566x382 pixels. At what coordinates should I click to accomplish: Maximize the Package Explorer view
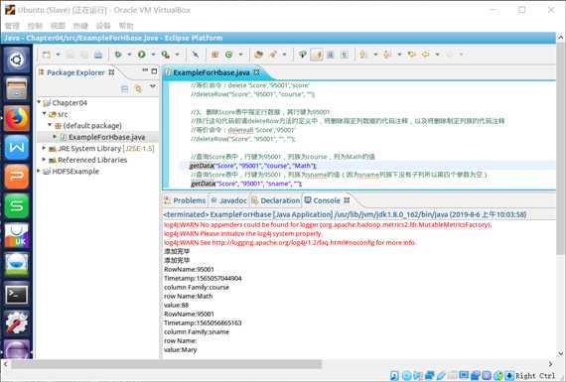[154, 71]
